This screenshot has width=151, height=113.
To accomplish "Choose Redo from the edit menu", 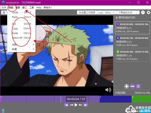I will point(21,17).
